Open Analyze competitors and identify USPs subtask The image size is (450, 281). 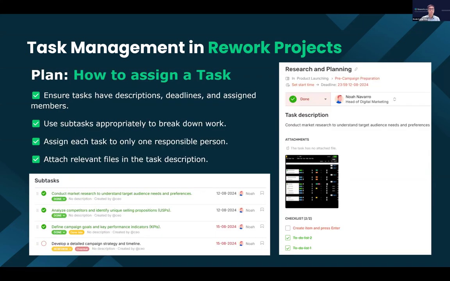click(x=111, y=210)
